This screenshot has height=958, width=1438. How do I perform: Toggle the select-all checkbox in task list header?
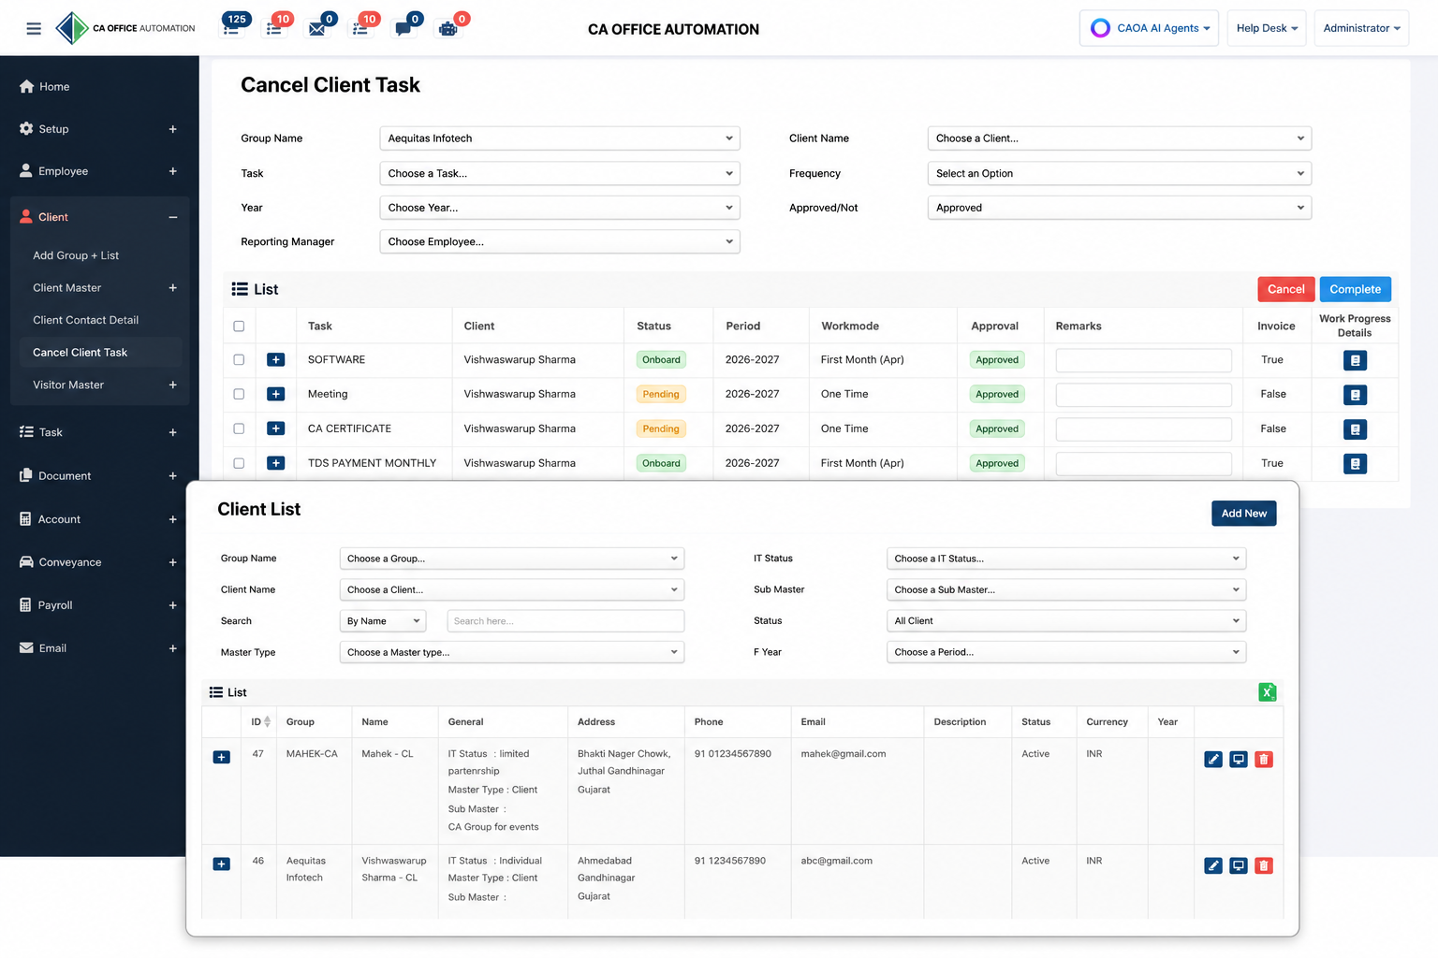[239, 327]
